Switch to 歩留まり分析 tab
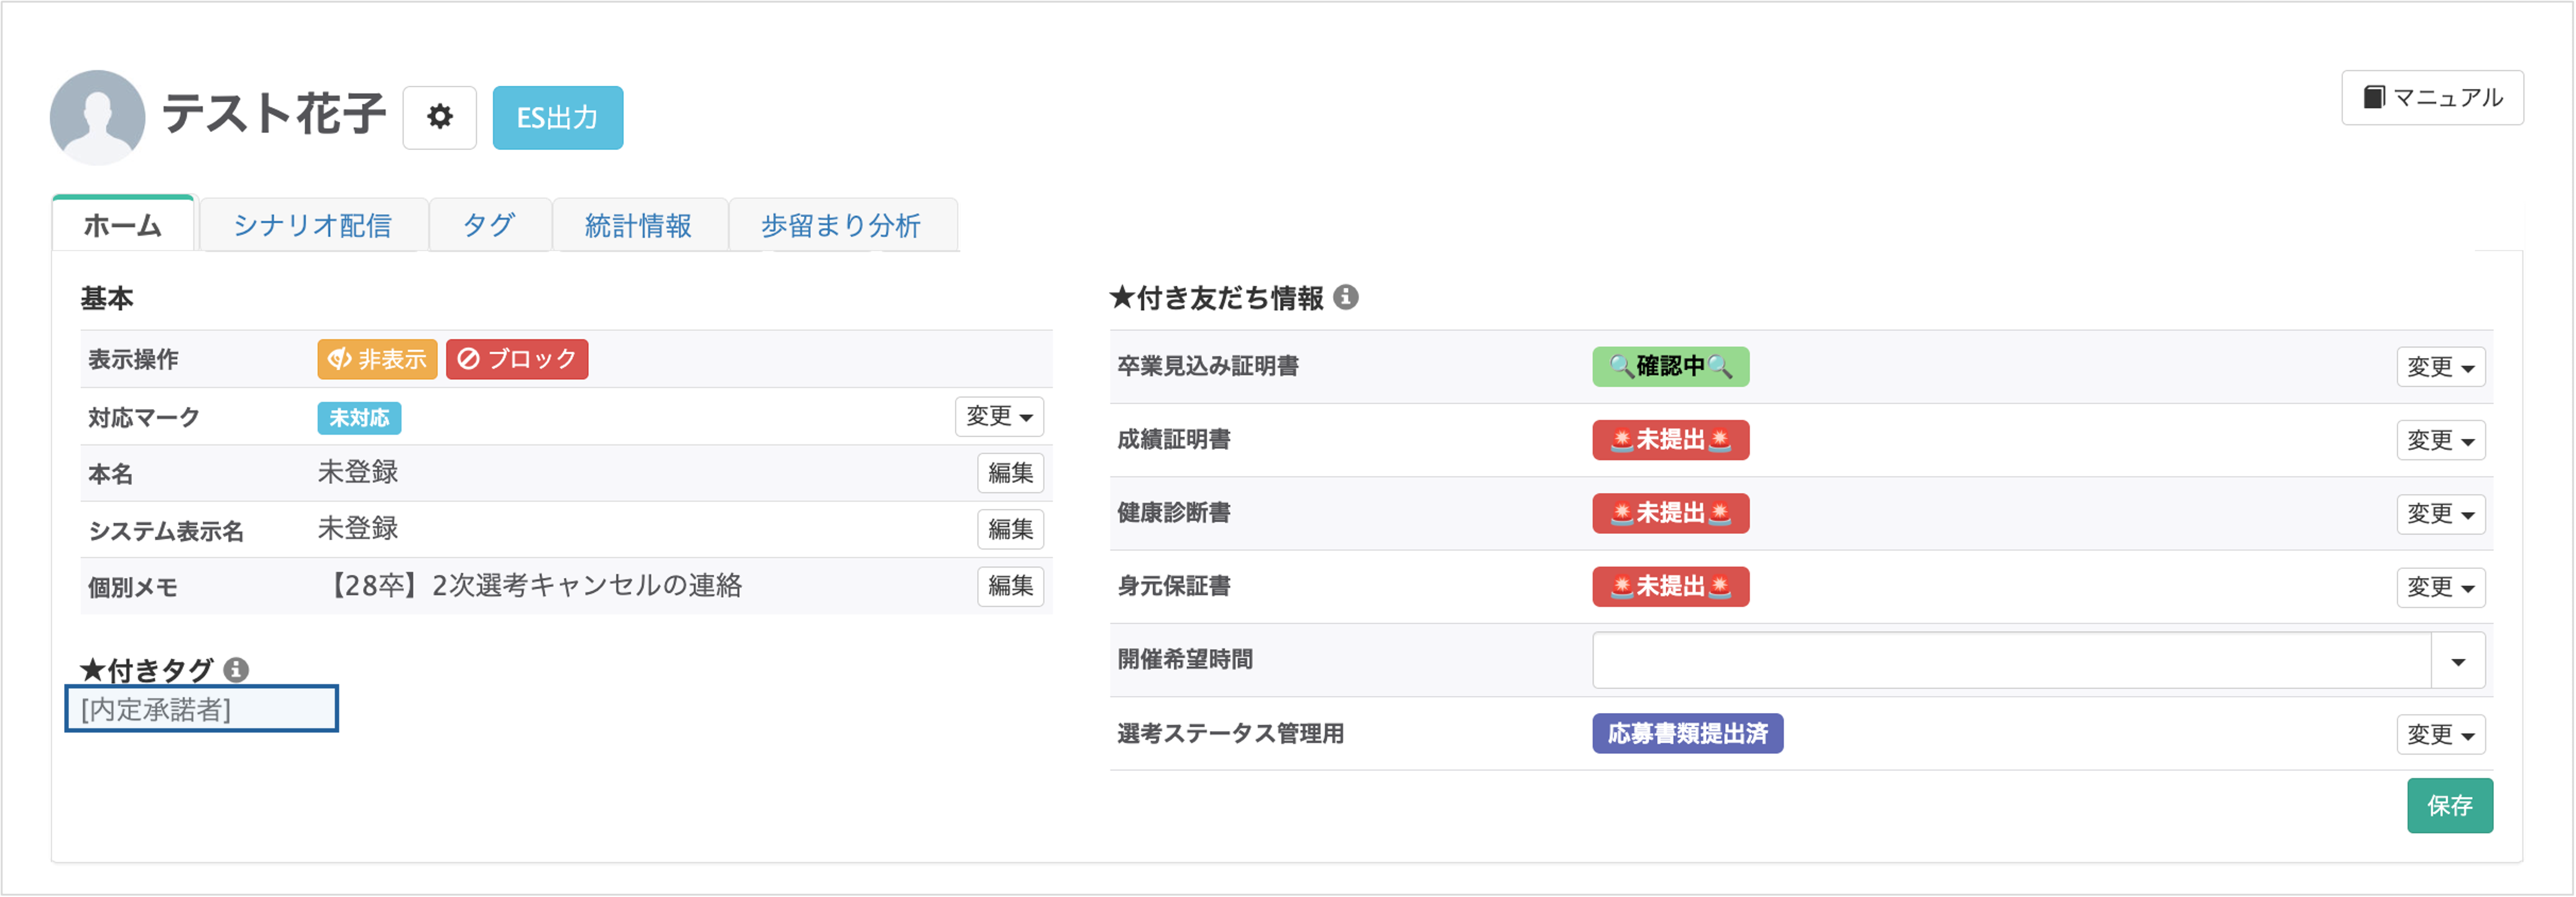This screenshot has height=897, width=2576. [841, 226]
